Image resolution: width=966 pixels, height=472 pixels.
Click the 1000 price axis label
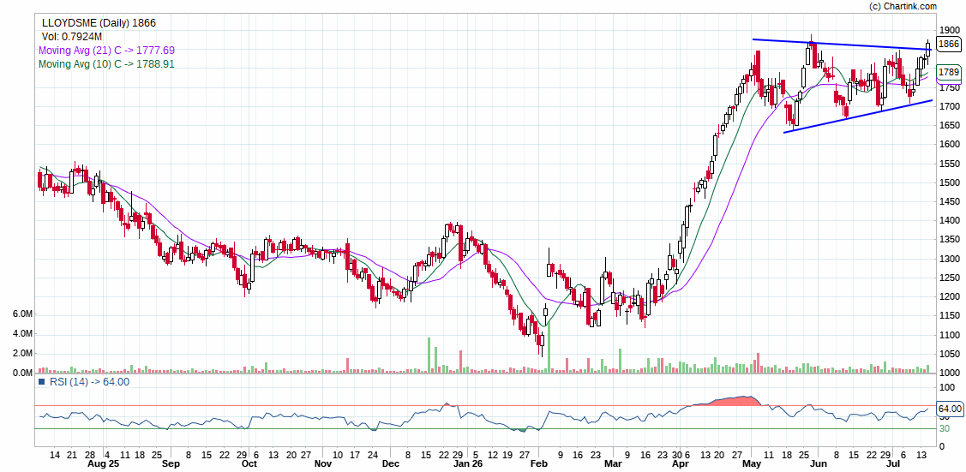[950, 373]
